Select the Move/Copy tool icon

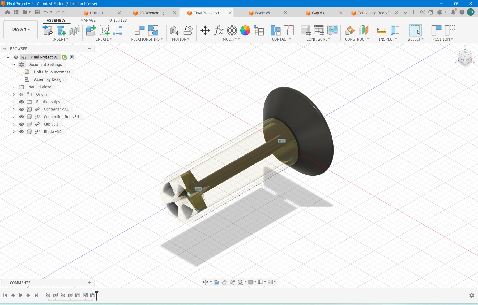(x=205, y=30)
